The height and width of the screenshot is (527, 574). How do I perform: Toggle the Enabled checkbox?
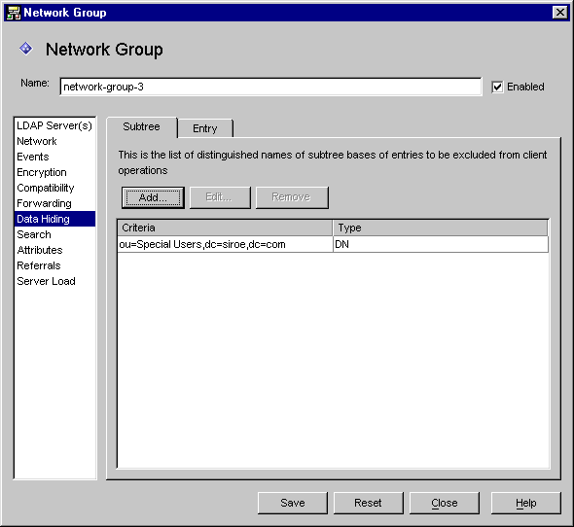[x=497, y=88]
